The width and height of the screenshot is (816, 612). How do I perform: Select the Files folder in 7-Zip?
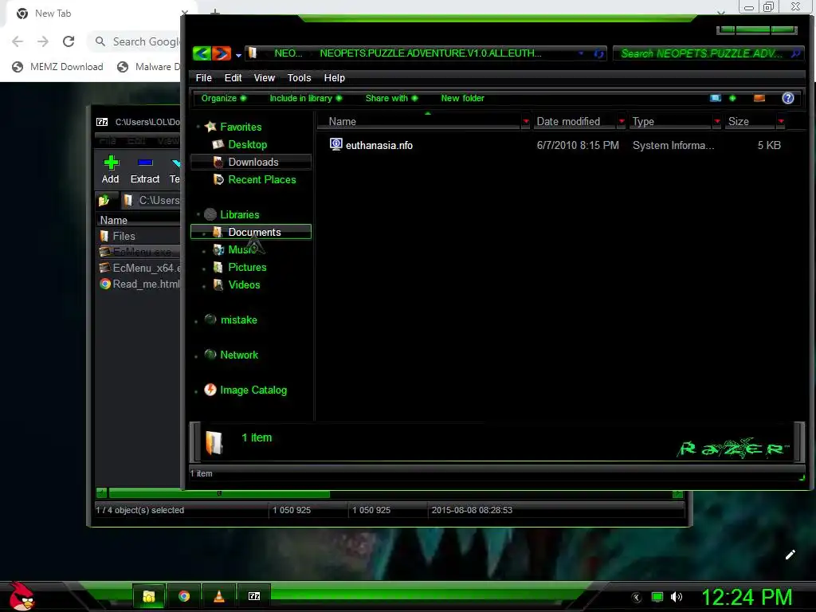click(x=124, y=236)
